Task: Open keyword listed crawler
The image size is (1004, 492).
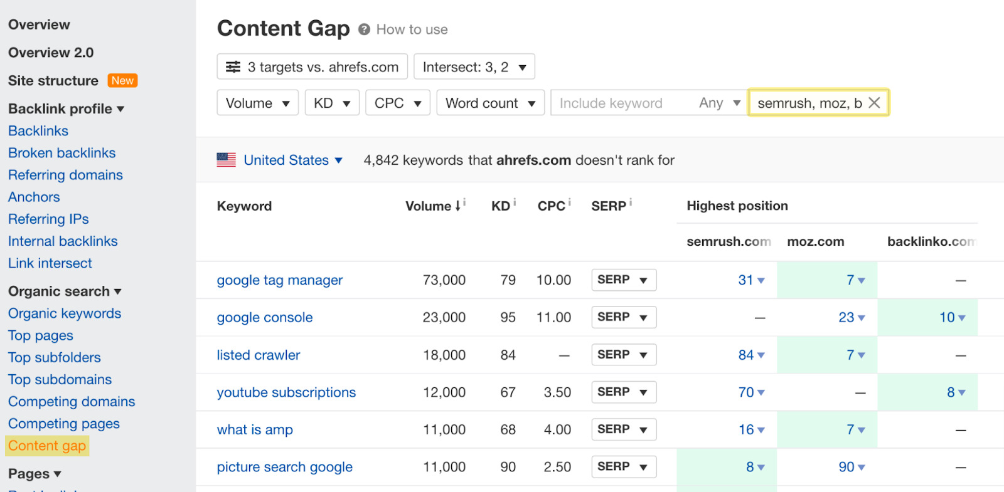Action: coord(259,355)
